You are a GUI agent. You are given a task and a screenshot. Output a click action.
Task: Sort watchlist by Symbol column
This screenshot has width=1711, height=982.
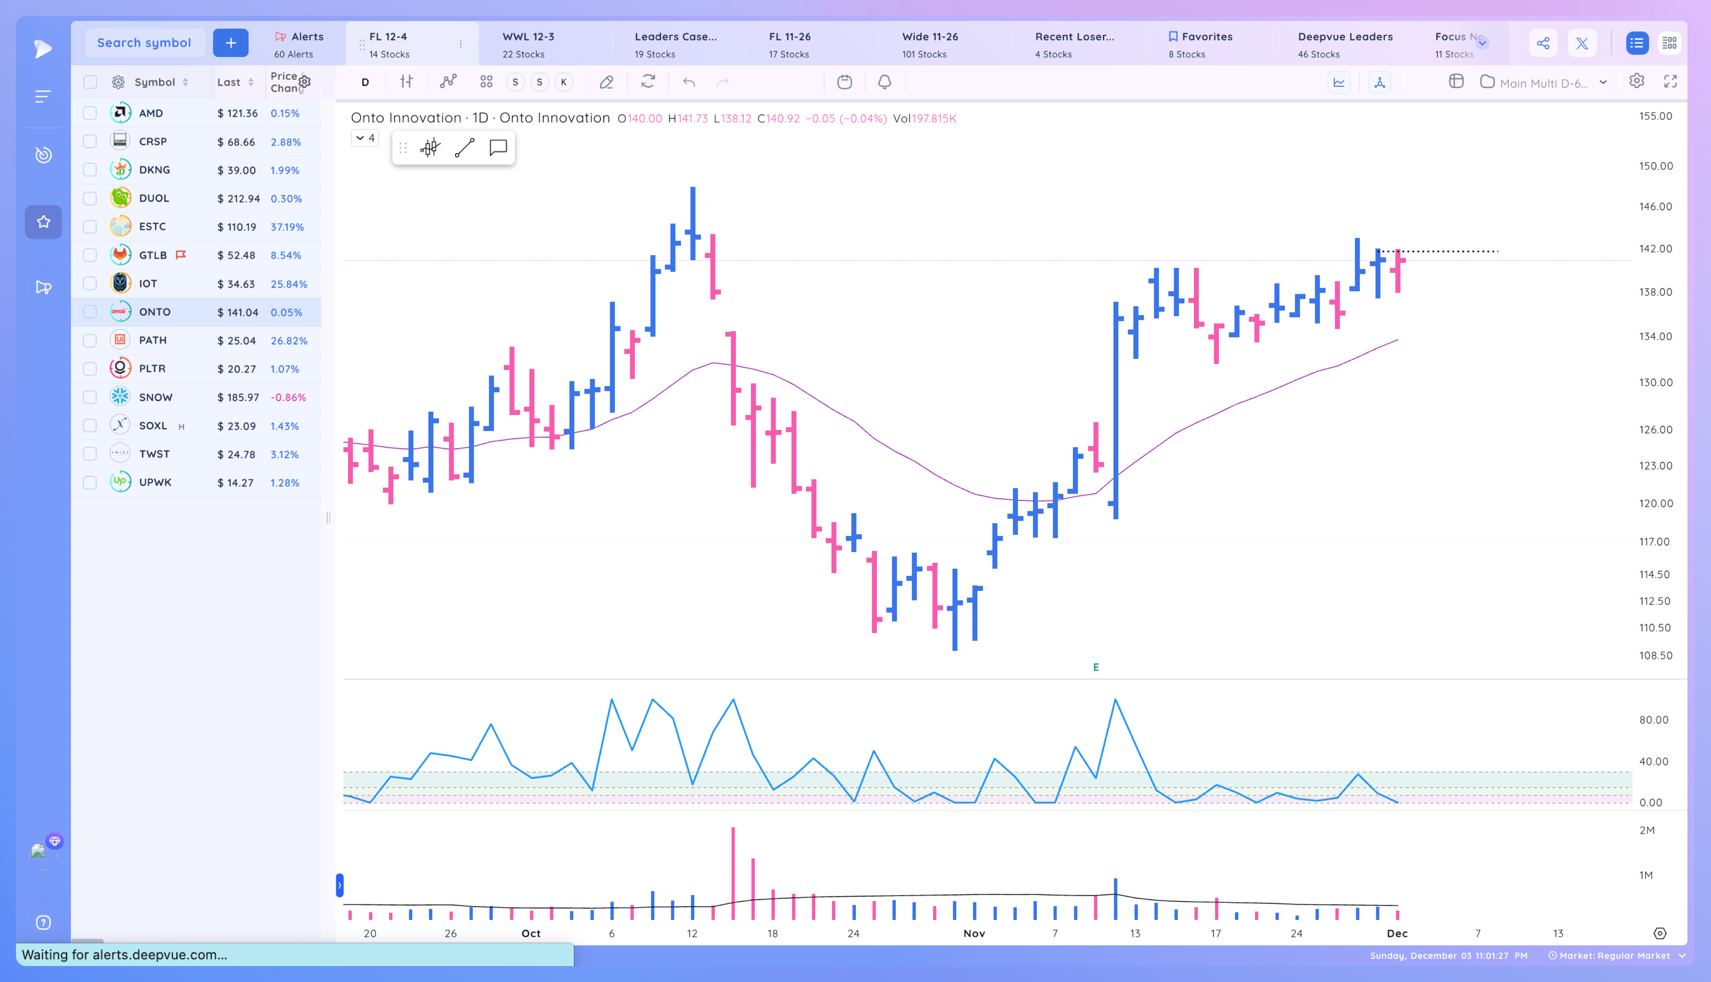coord(161,82)
